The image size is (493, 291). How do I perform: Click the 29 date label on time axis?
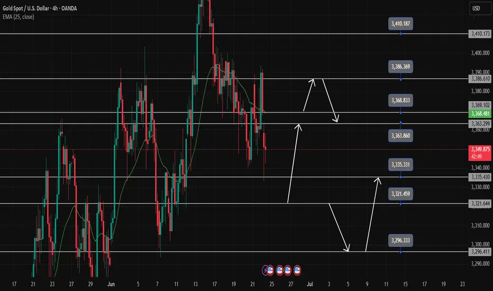point(90,284)
